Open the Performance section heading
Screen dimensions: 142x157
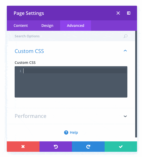(30, 116)
